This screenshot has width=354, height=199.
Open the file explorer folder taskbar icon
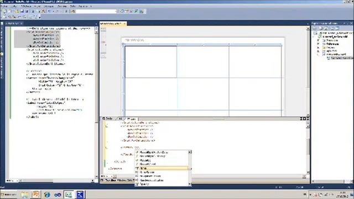[25, 195]
